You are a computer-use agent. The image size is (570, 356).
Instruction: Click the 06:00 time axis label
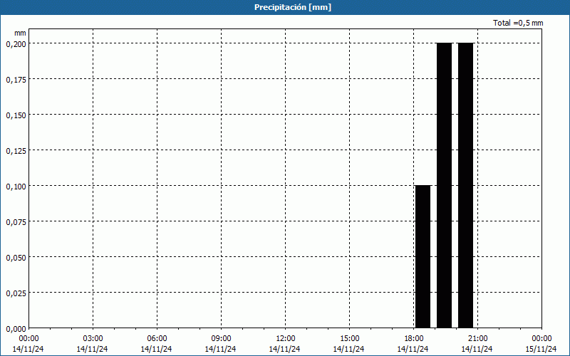click(x=157, y=339)
